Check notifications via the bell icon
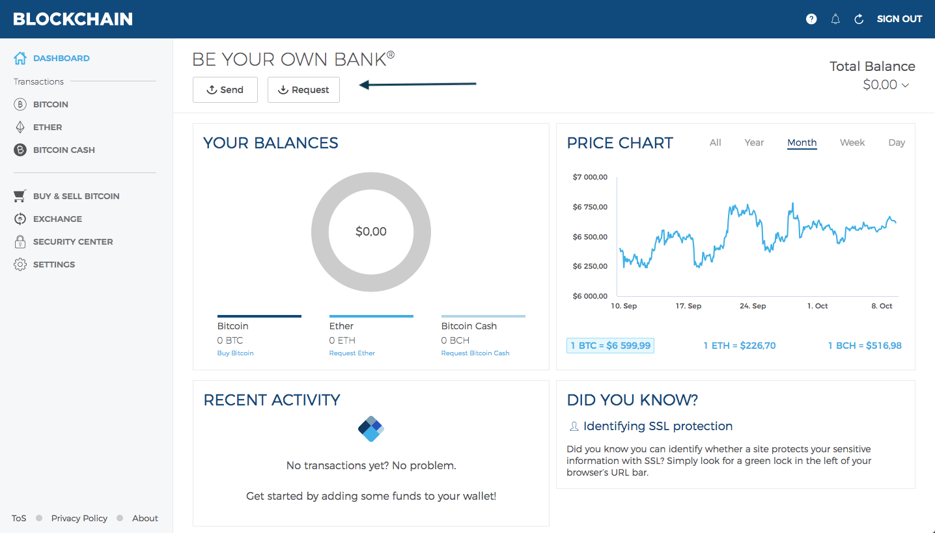Screen dimensions: 935x533 (835, 19)
